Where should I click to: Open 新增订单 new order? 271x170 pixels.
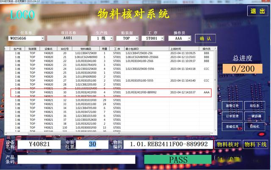click(232, 105)
